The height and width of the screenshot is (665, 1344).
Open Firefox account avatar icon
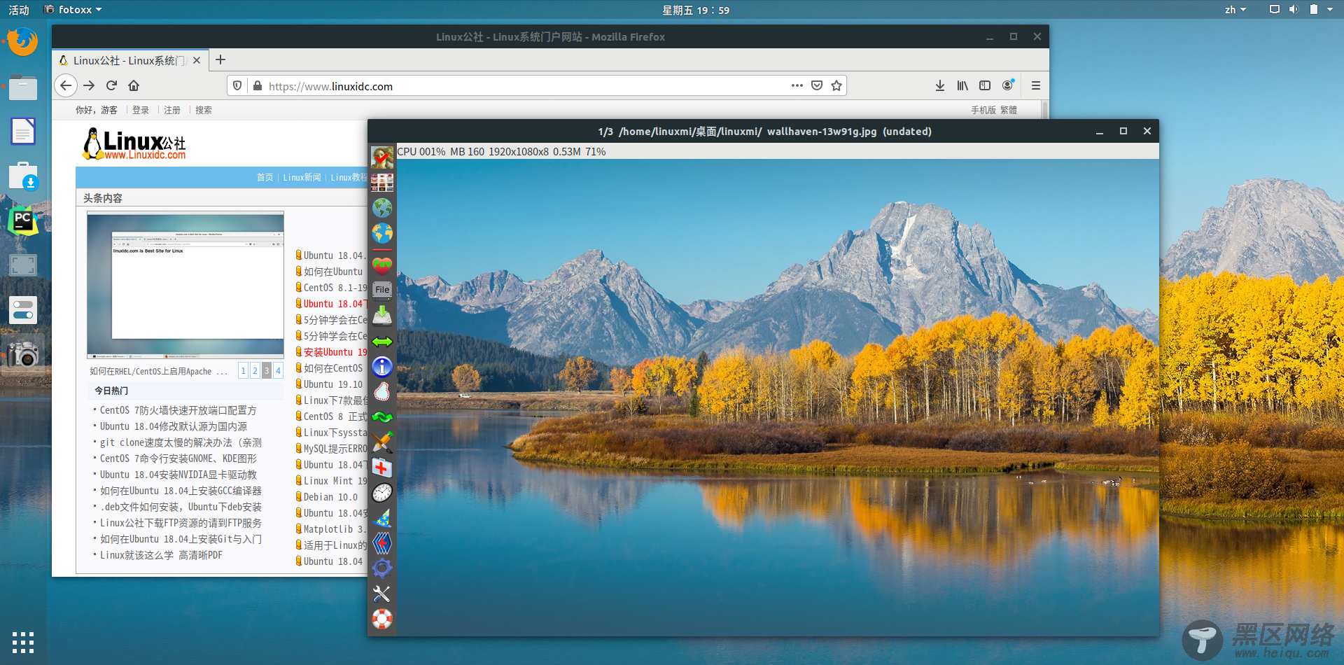point(1008,85)
